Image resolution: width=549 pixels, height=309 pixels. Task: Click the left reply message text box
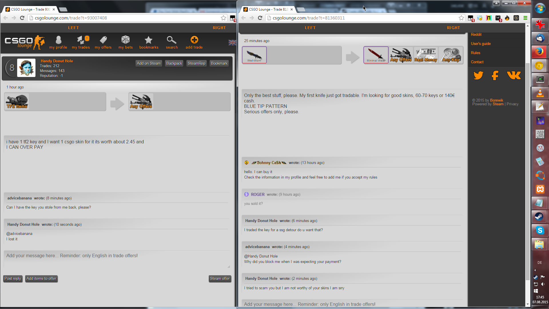click(x=117, y=260)
